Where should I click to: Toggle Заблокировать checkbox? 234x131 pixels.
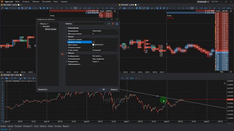coord(94,64)
